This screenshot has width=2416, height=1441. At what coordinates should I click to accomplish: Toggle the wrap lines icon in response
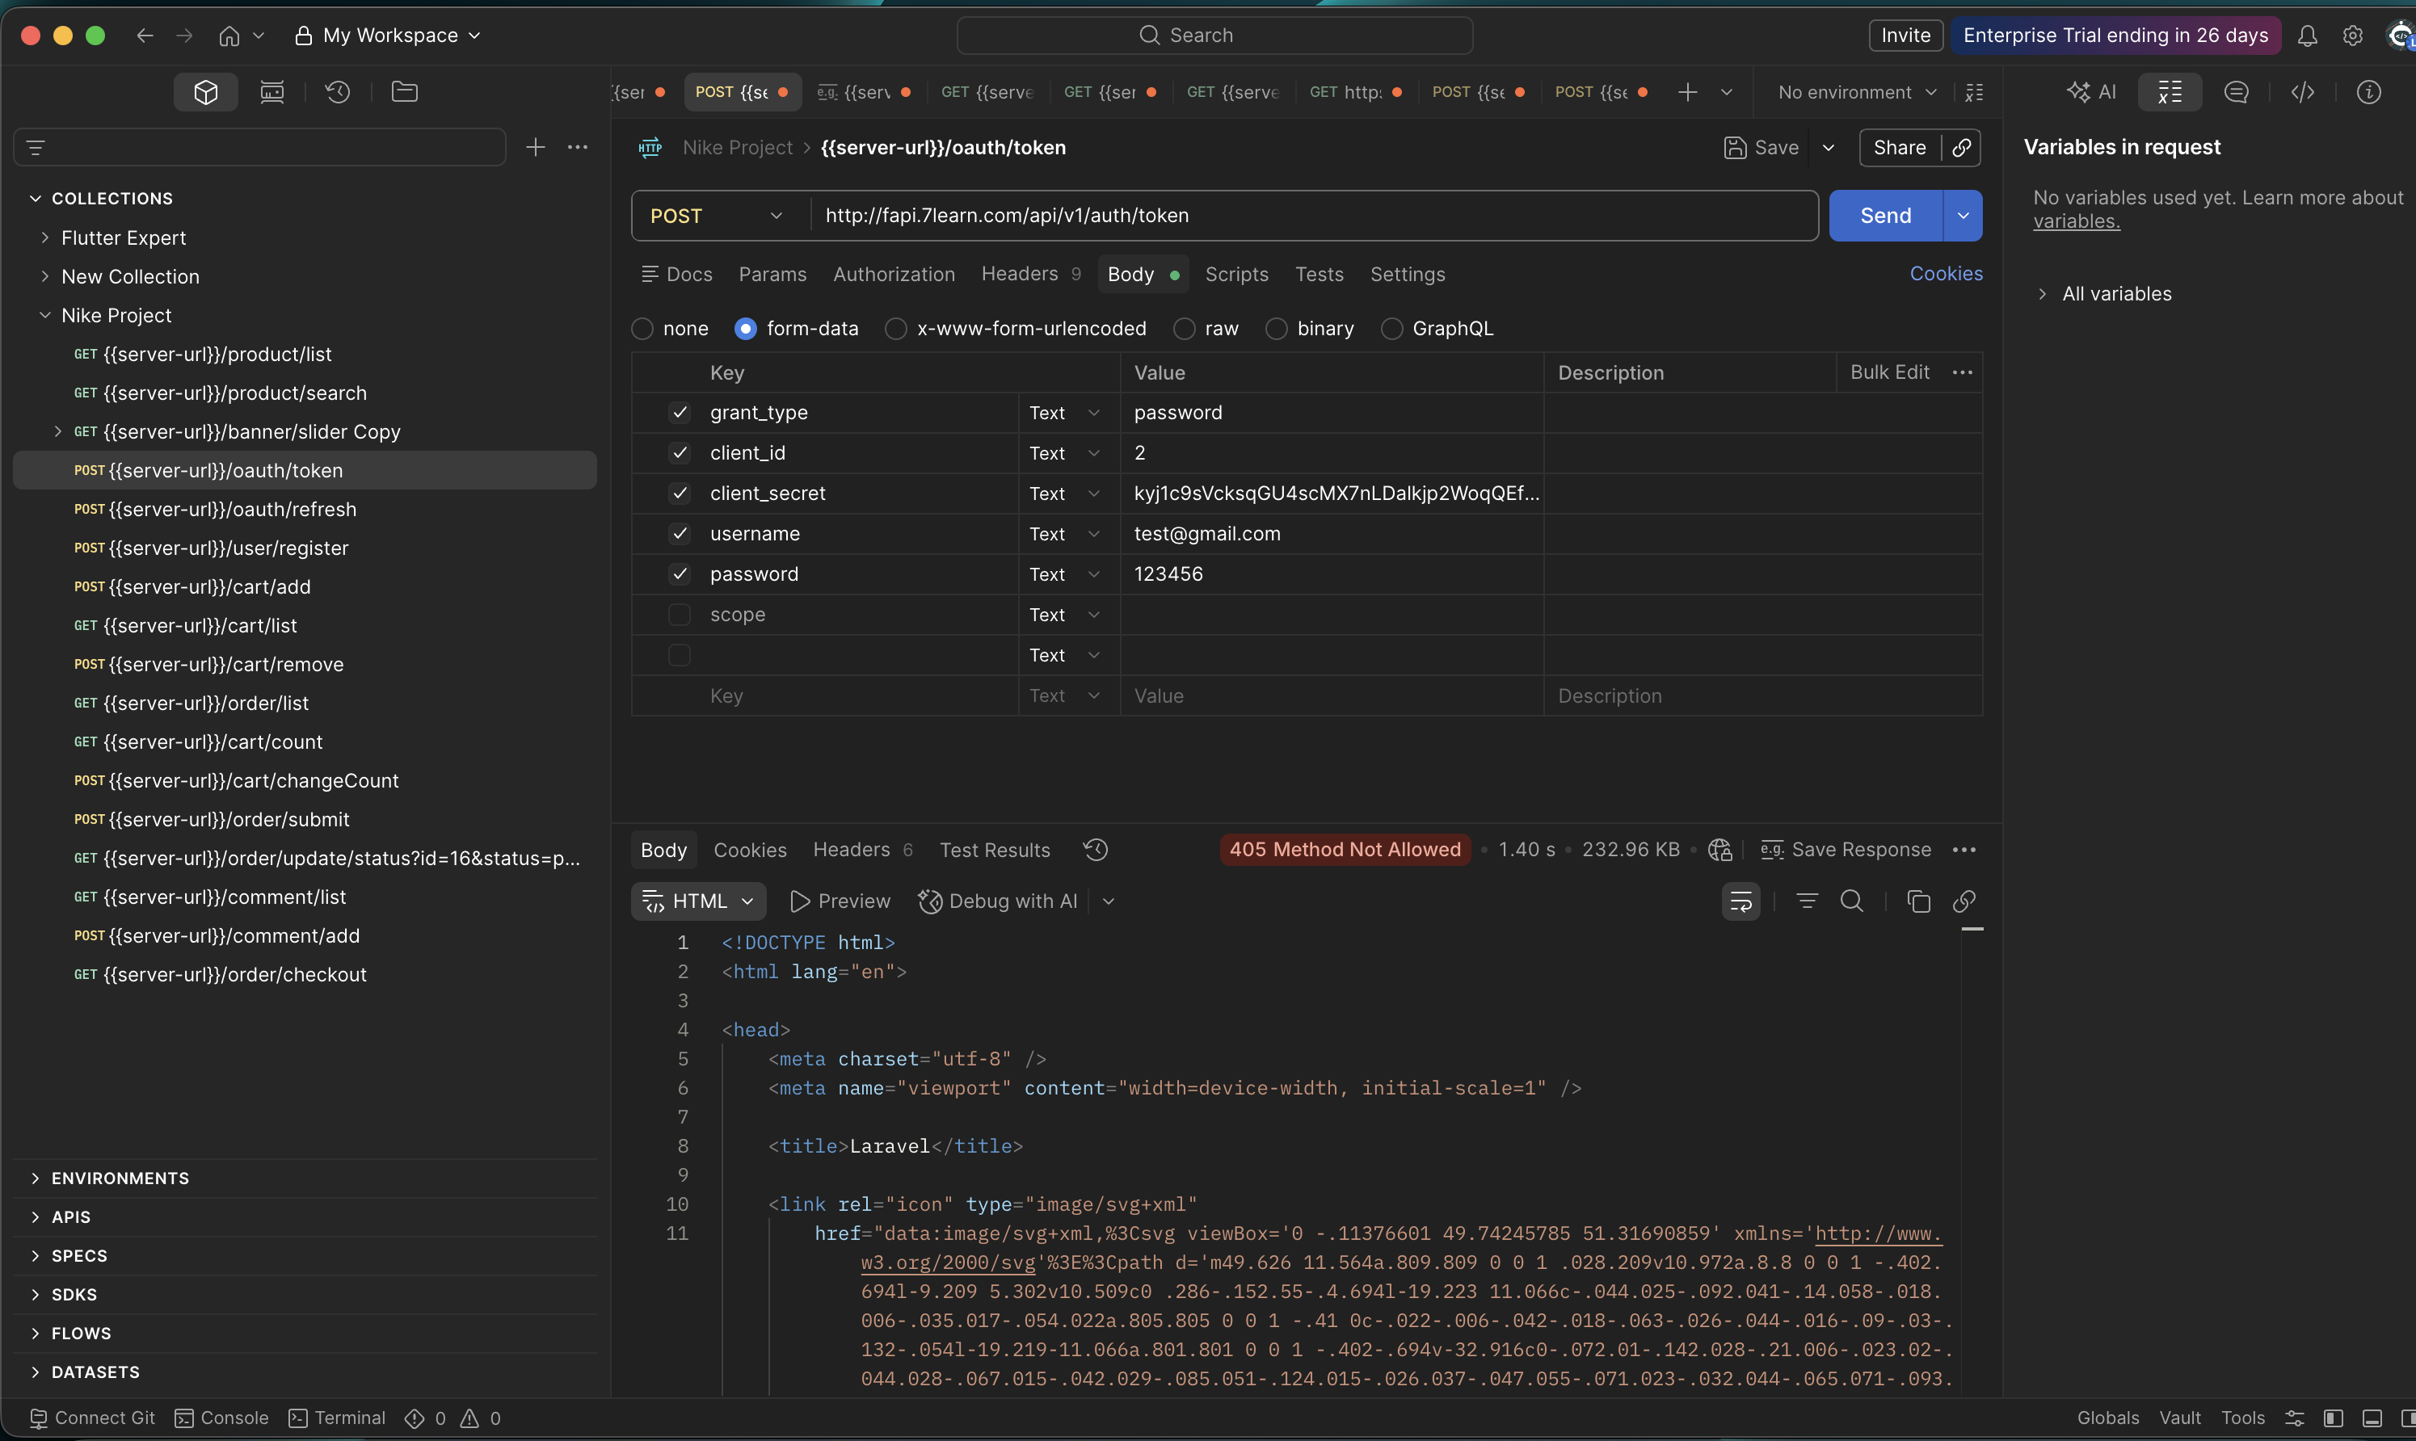pyautogui.click(x=1740, y=901)
